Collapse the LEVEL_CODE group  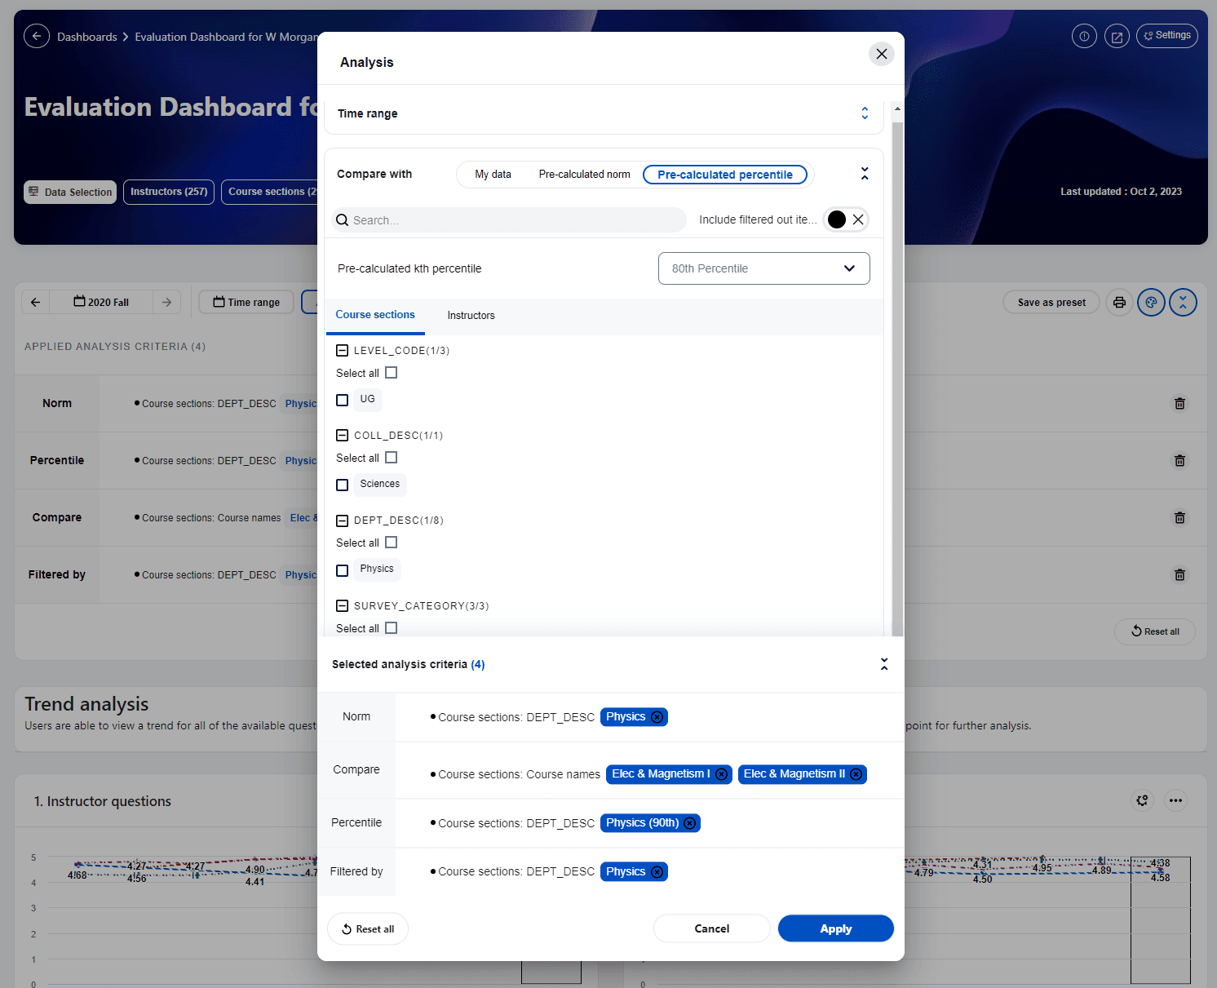pos(343,351)
